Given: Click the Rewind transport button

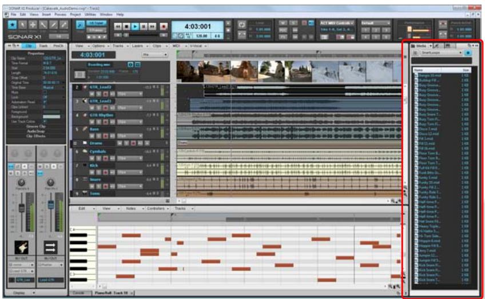Looking at the screenshot, I should tap(118, 27).
